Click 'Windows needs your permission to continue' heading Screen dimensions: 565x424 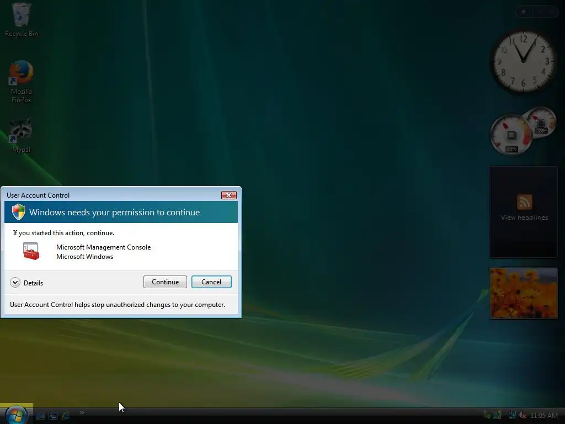tap(115, 212)
